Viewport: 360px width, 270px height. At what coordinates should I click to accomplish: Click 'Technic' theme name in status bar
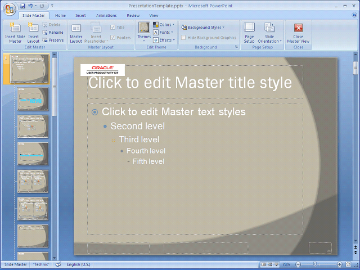click(41, 264)
